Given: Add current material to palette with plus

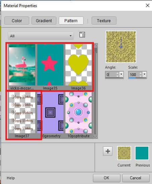Looking at the screenshot, I should [108, 151].
